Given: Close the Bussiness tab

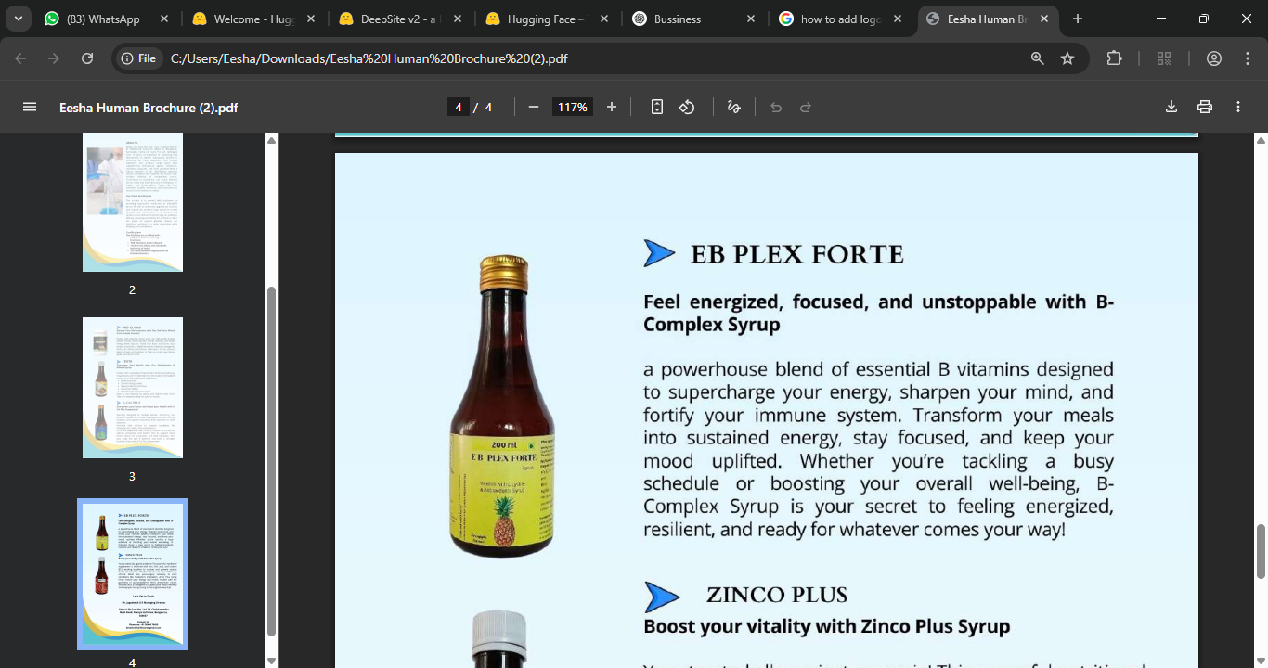Looking at the screenshot, I should 750,19.
